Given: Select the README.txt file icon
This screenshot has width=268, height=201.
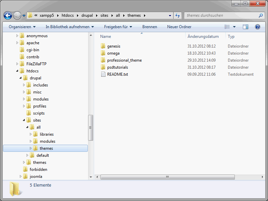Looking at the screenshot, I should pyautogui.click(x=103, y=74).
